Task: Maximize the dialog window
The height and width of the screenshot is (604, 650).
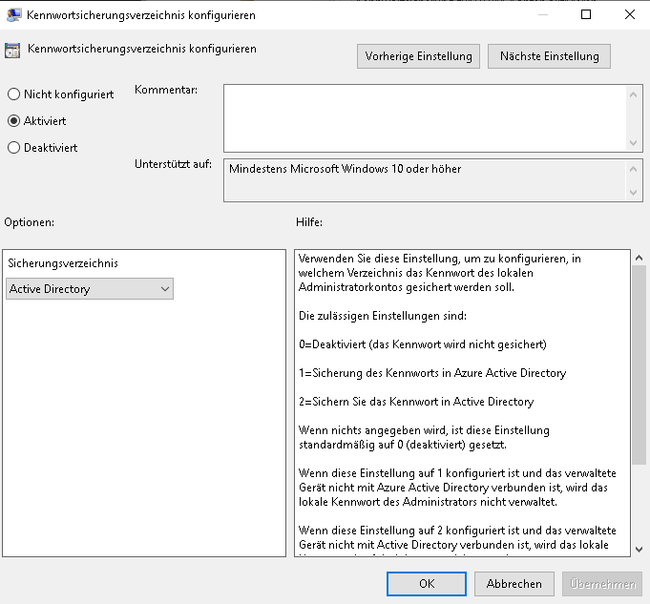Action: [586, 14]
